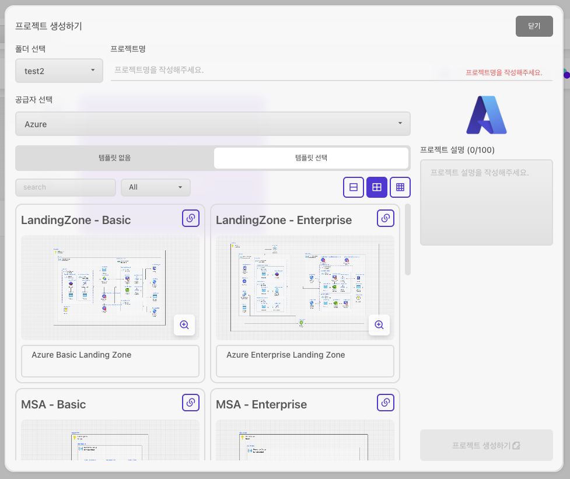This screenshot has height=479, width=570.
Task: Click link icon on LandingZone - Enterprise card
Action: pos(385,218)
